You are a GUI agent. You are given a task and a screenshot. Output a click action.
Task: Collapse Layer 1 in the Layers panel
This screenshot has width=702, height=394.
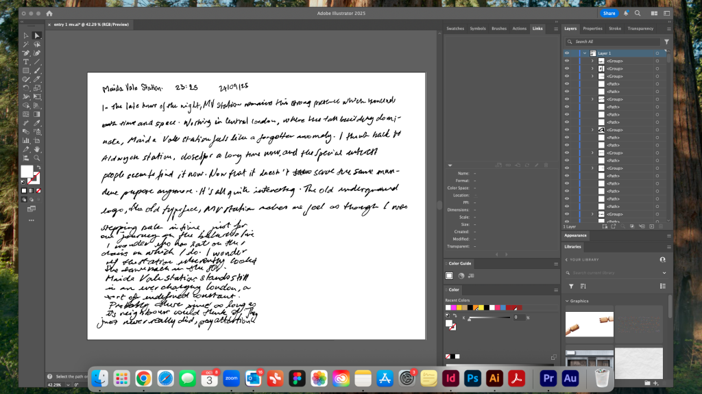[584, 53]
